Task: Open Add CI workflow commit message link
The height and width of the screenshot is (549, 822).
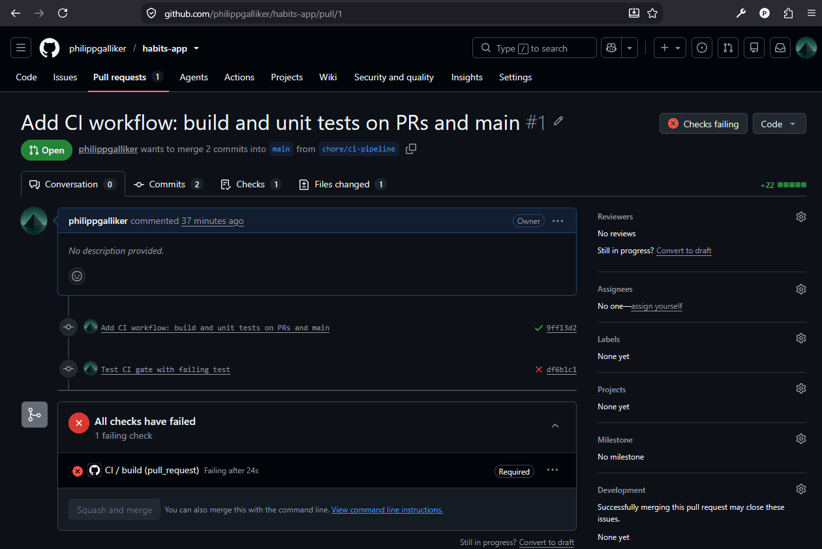Action: (215, 328)
